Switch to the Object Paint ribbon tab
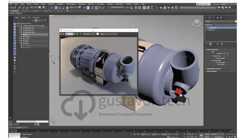Viewport: 245px width, 138px height. click(x=48, y=11)
